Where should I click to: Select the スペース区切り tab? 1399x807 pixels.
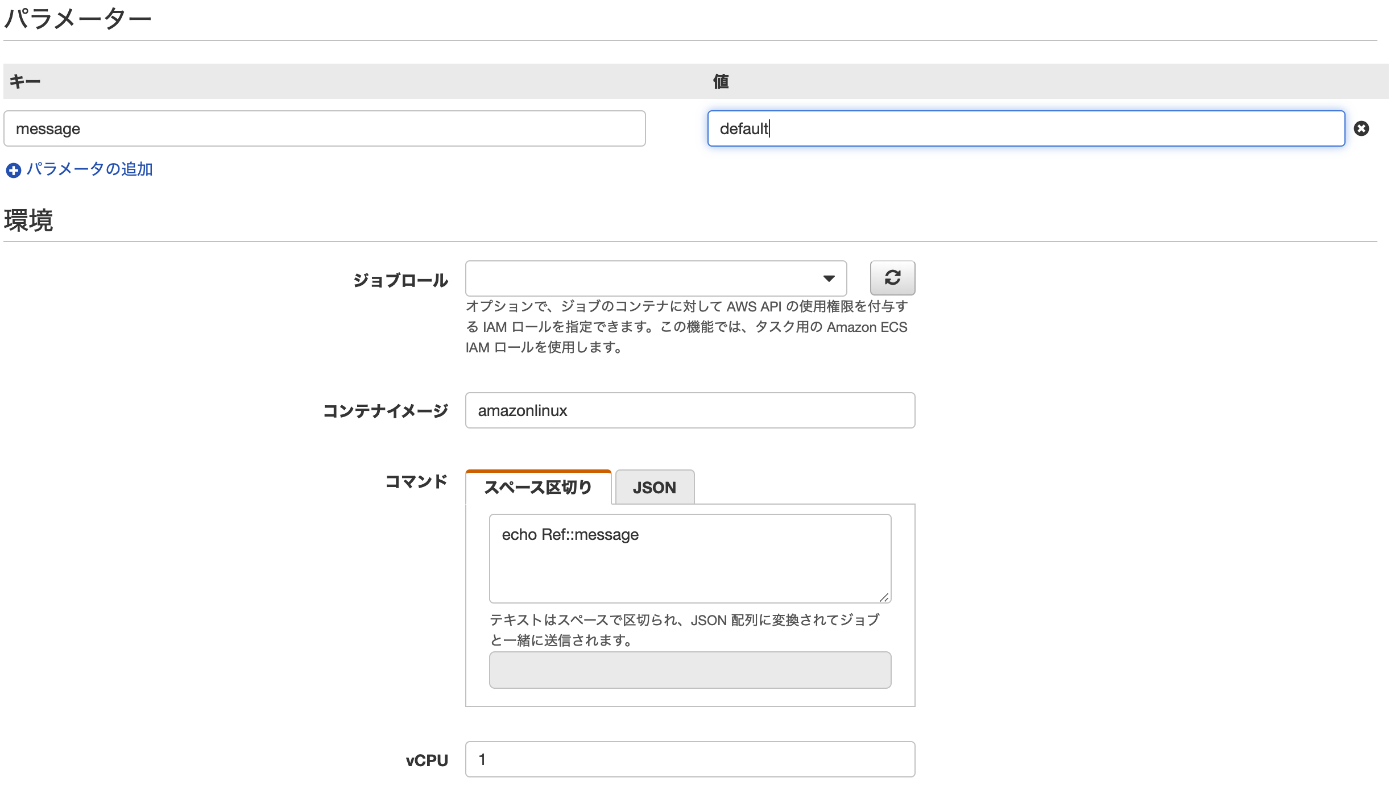click(x=538, y=488)
